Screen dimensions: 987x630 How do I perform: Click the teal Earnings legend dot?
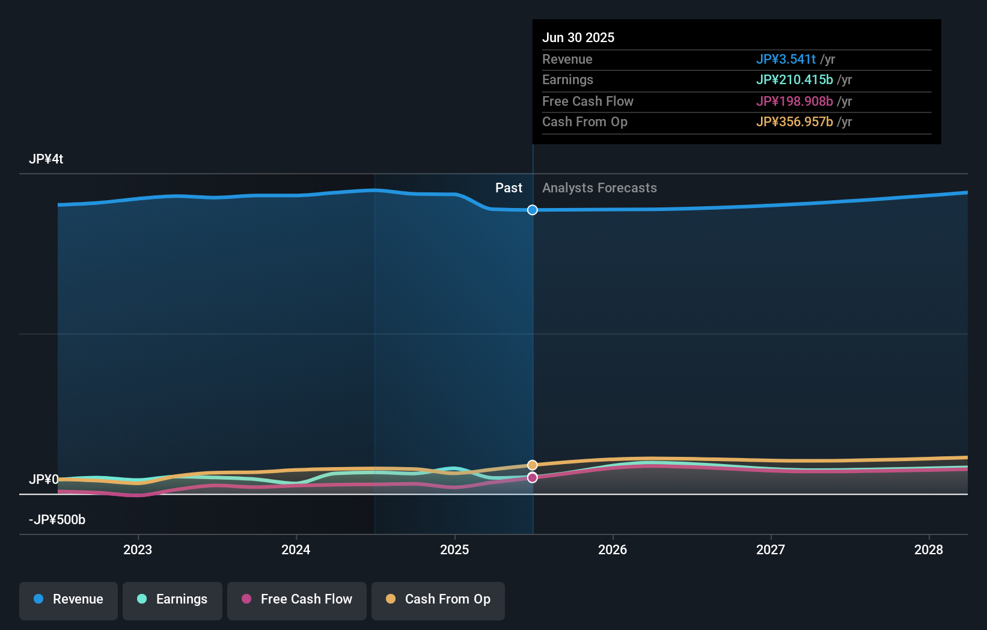pos(141,599)
